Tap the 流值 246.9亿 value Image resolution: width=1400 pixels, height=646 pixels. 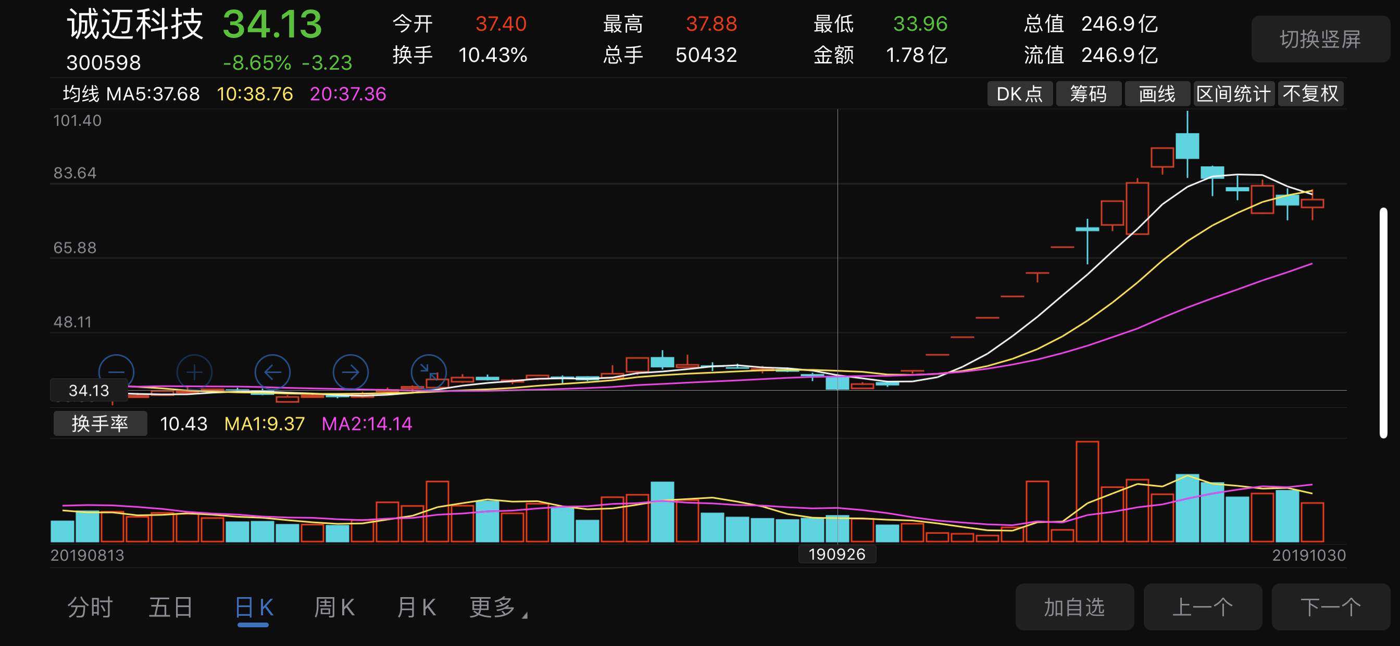click(1120, 55)
